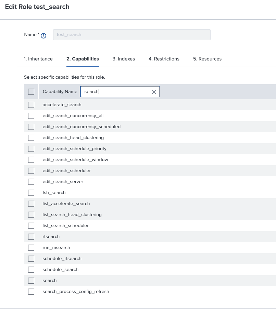Check the edit_search_concurrency_all checkbox
Viewport: 276px width, 314px height.
click(x=31, y=116)
